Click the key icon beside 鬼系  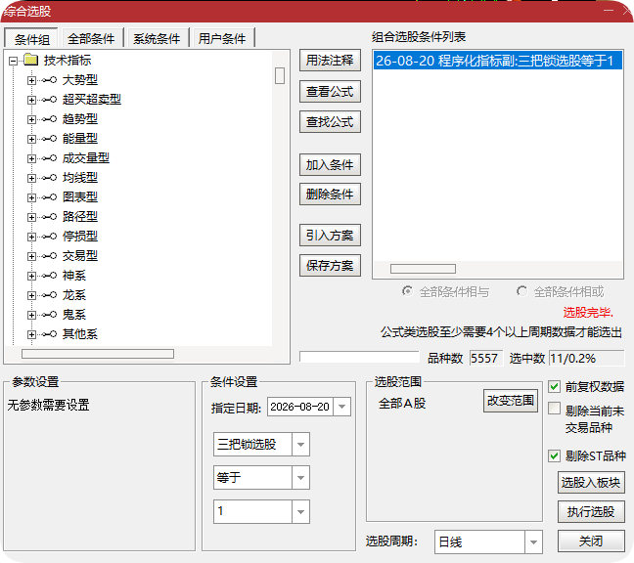49,315
